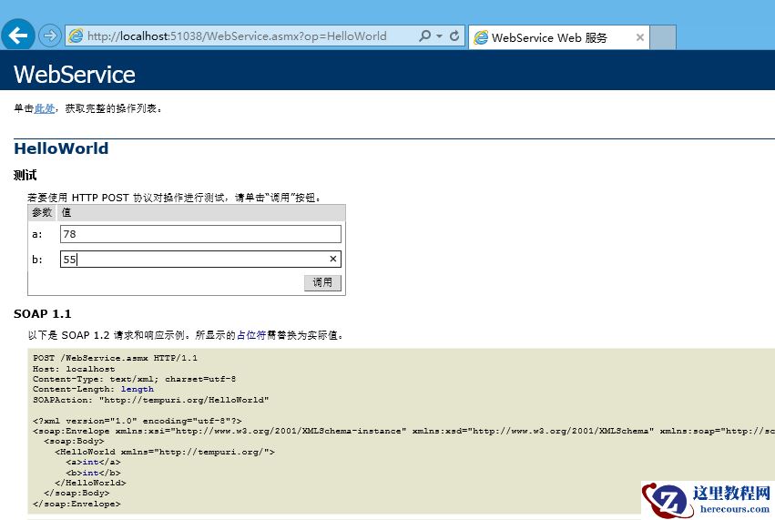
Task: Click the 测试 section heading
Action: [x=25, y=175]
